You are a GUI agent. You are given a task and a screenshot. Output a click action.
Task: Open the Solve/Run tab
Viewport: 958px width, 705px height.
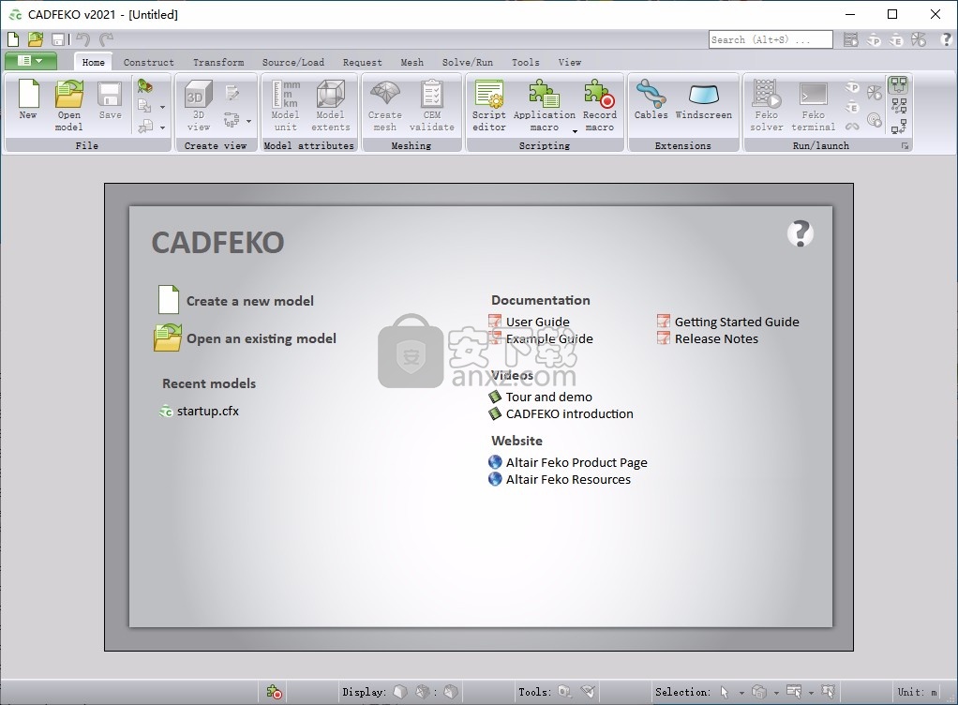(468, 62)
